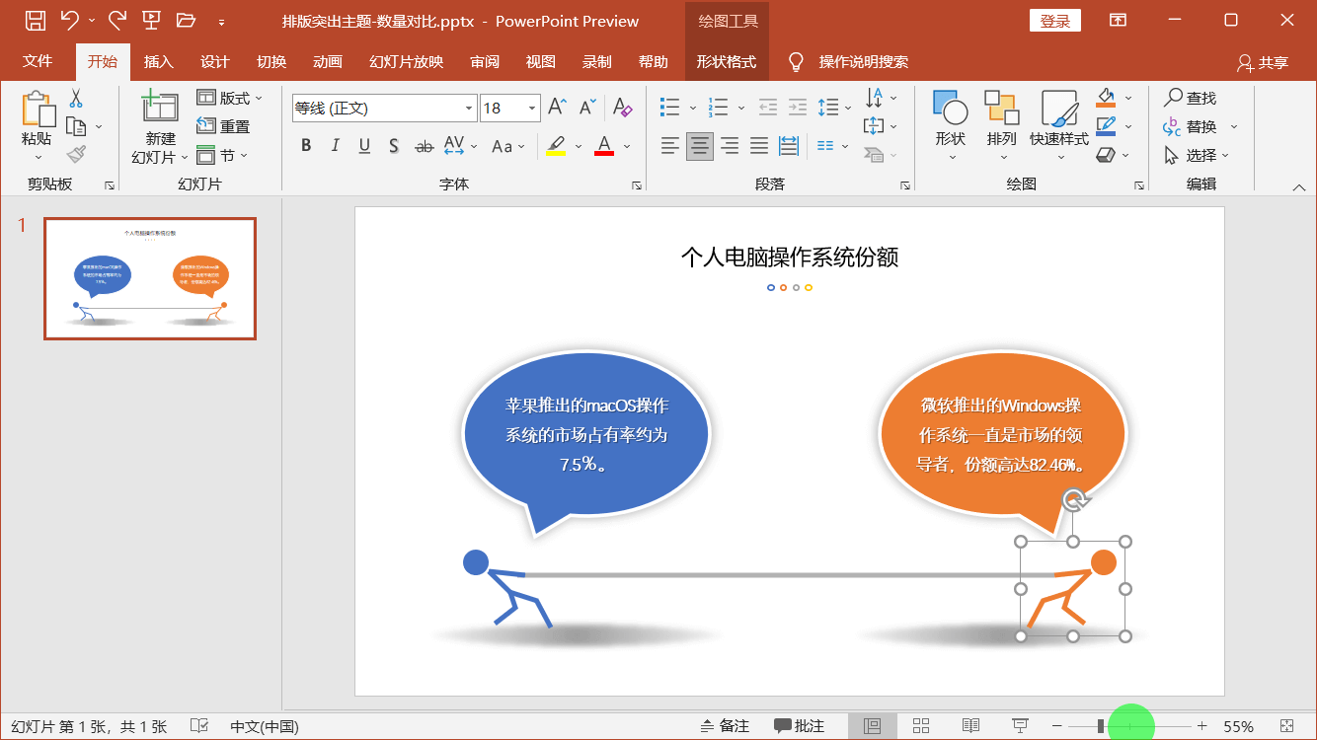Click the 查找 (Find) icon
1317x740 pixels.
(x=1192, y=98)
